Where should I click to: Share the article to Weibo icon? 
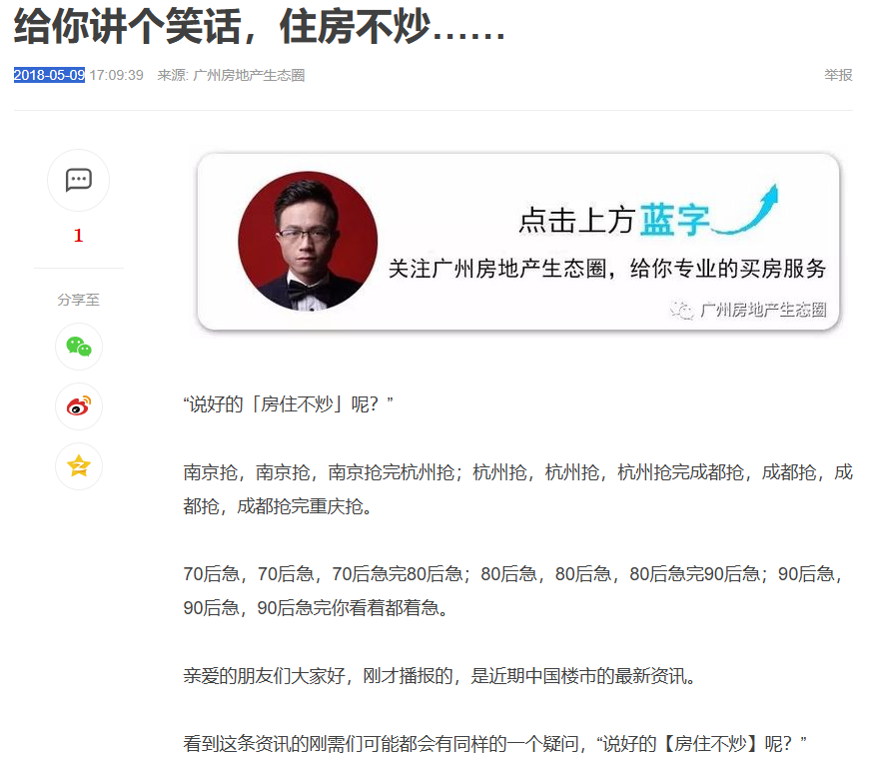79,406
